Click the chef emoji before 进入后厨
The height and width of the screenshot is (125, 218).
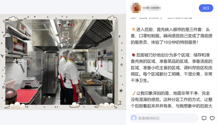coord(134,30)
